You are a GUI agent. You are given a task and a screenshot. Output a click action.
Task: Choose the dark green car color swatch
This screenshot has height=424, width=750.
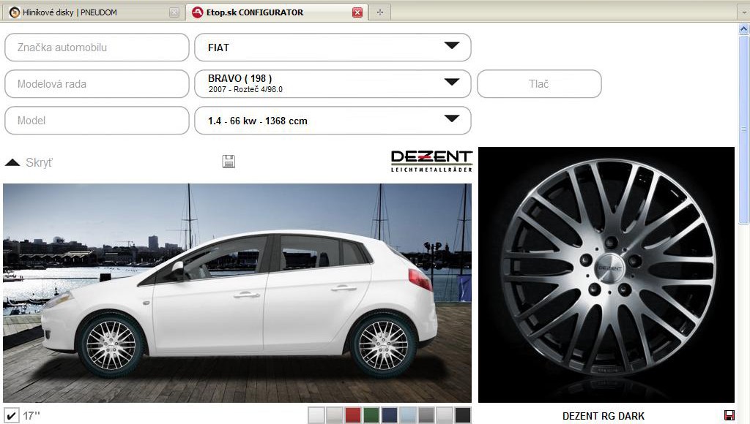click(x=371, y=415)
